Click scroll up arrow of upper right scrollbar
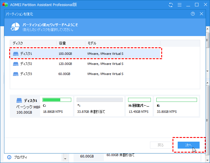The height and width of the screenshot is (163, 210). [208, 29]
